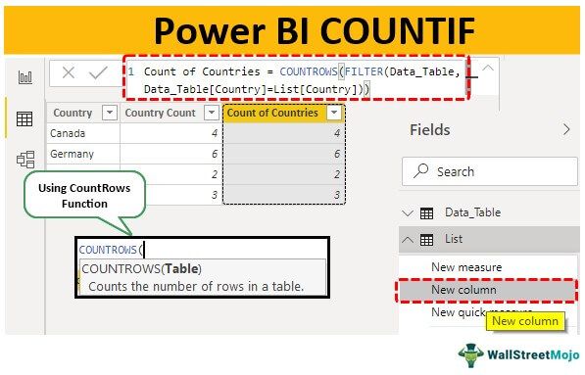
Task: Open the Model view icon
Action: pos(25,160)
